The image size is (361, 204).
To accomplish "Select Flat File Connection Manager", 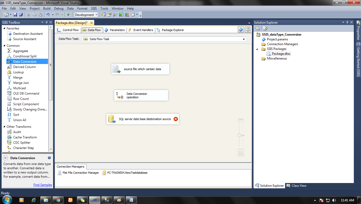I will tap(78, 173).
